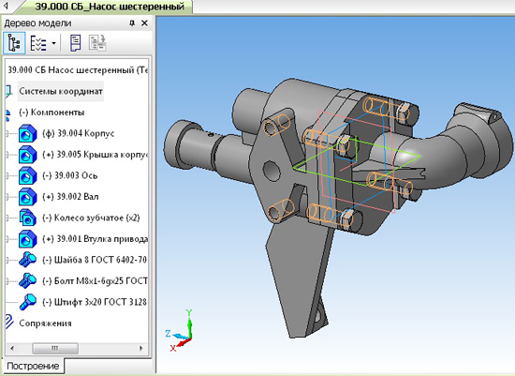Click the XYZ axis orientation triad
Screen dimensions: 515x376
(x=180, y=331)
